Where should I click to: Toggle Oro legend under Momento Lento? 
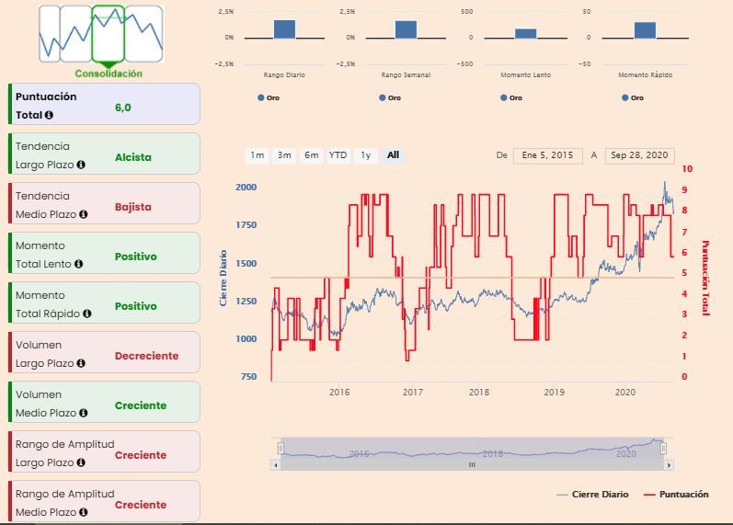pos(511,97)
